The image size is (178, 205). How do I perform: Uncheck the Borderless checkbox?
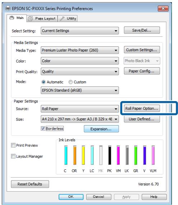[43, 128]
